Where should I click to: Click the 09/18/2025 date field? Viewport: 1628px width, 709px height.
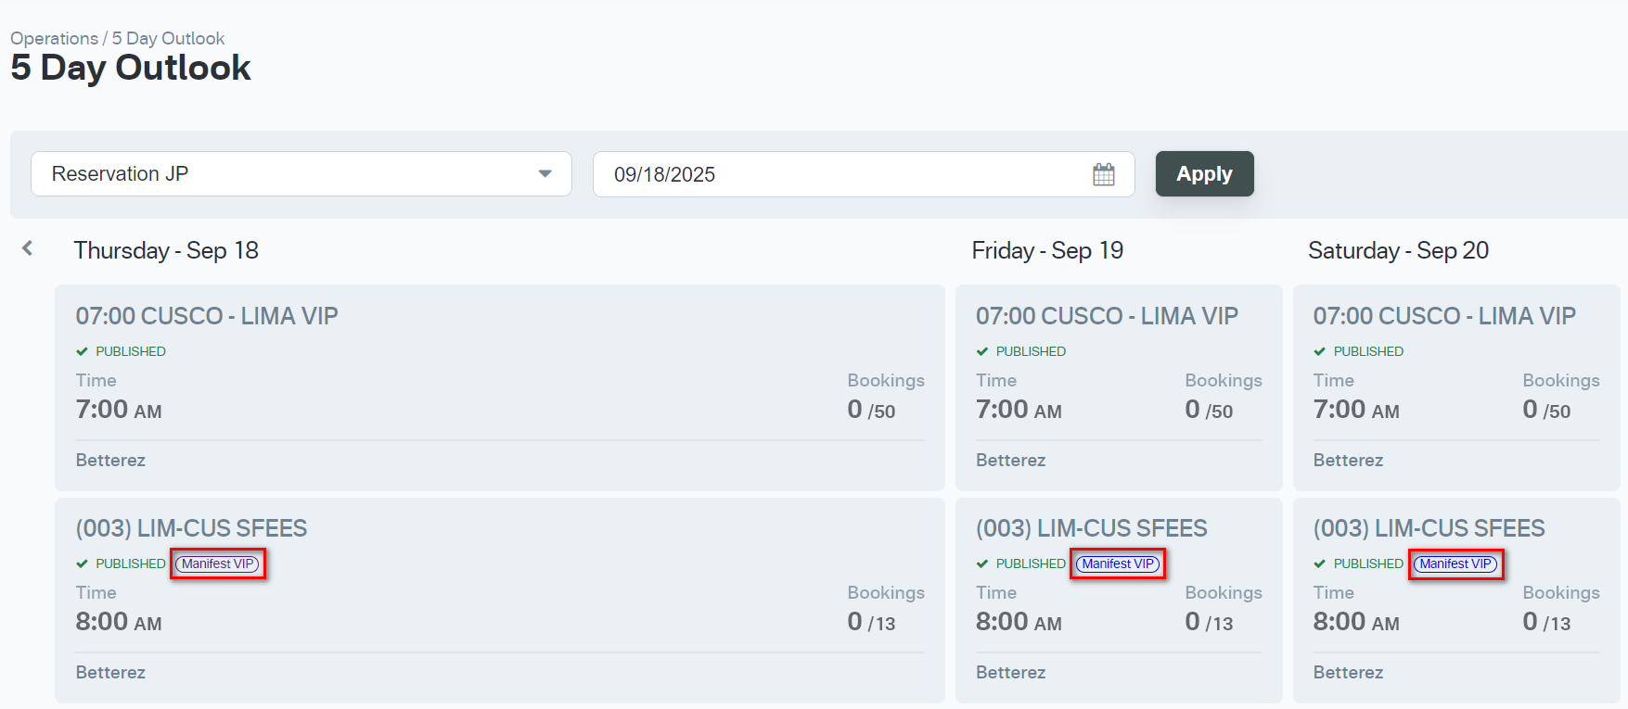[835, 174]
